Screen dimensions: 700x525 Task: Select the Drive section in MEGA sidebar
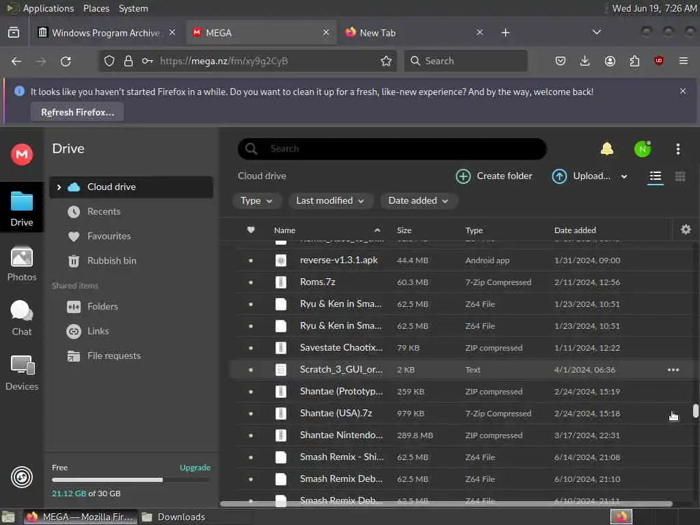[21, 208]
